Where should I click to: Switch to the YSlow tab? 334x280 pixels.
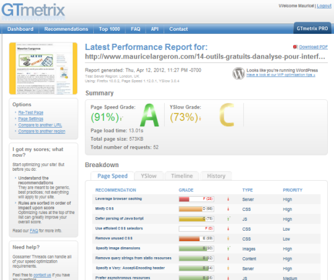tap(149, 176)
